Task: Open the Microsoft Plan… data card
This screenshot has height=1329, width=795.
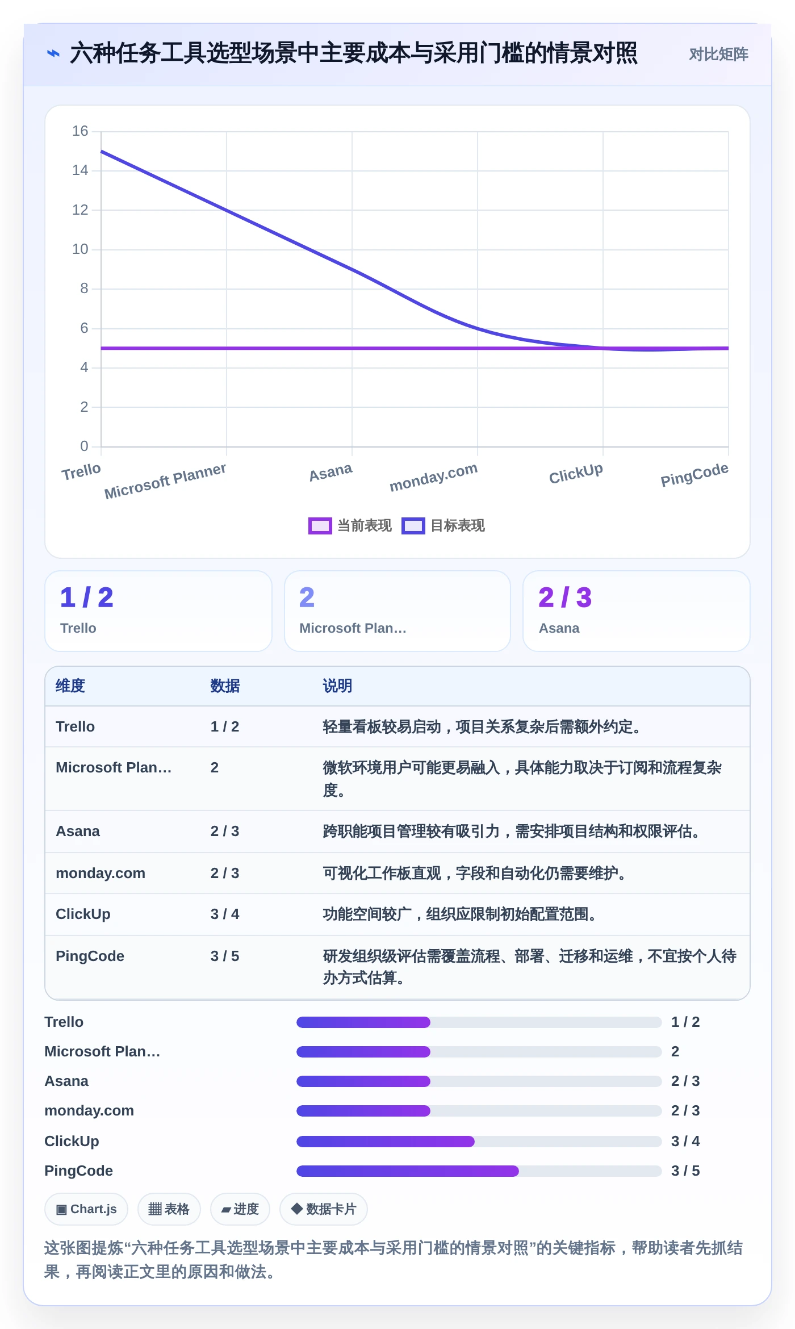Action: (x=397, y=611)
